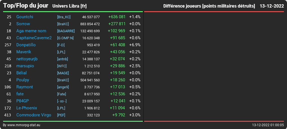Select the player name Sorrow
Image resolution: width=287 pixels, height=129 pixels.
tap(23, 24)
